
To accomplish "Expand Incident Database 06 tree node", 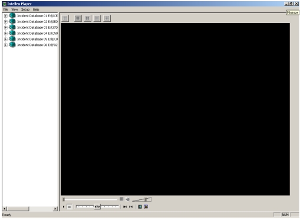I will coord(6,45).
